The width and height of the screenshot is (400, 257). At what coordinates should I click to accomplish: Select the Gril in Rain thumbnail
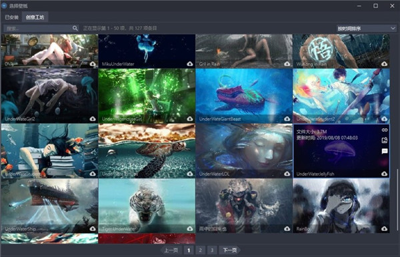click(244, 51)
